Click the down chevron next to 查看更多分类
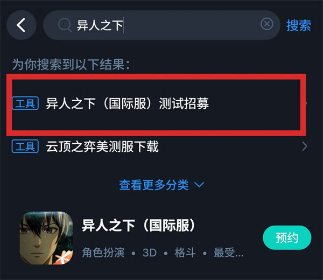Image resolution: width=323 pixels, height=280 pixels. click(199, 184)
